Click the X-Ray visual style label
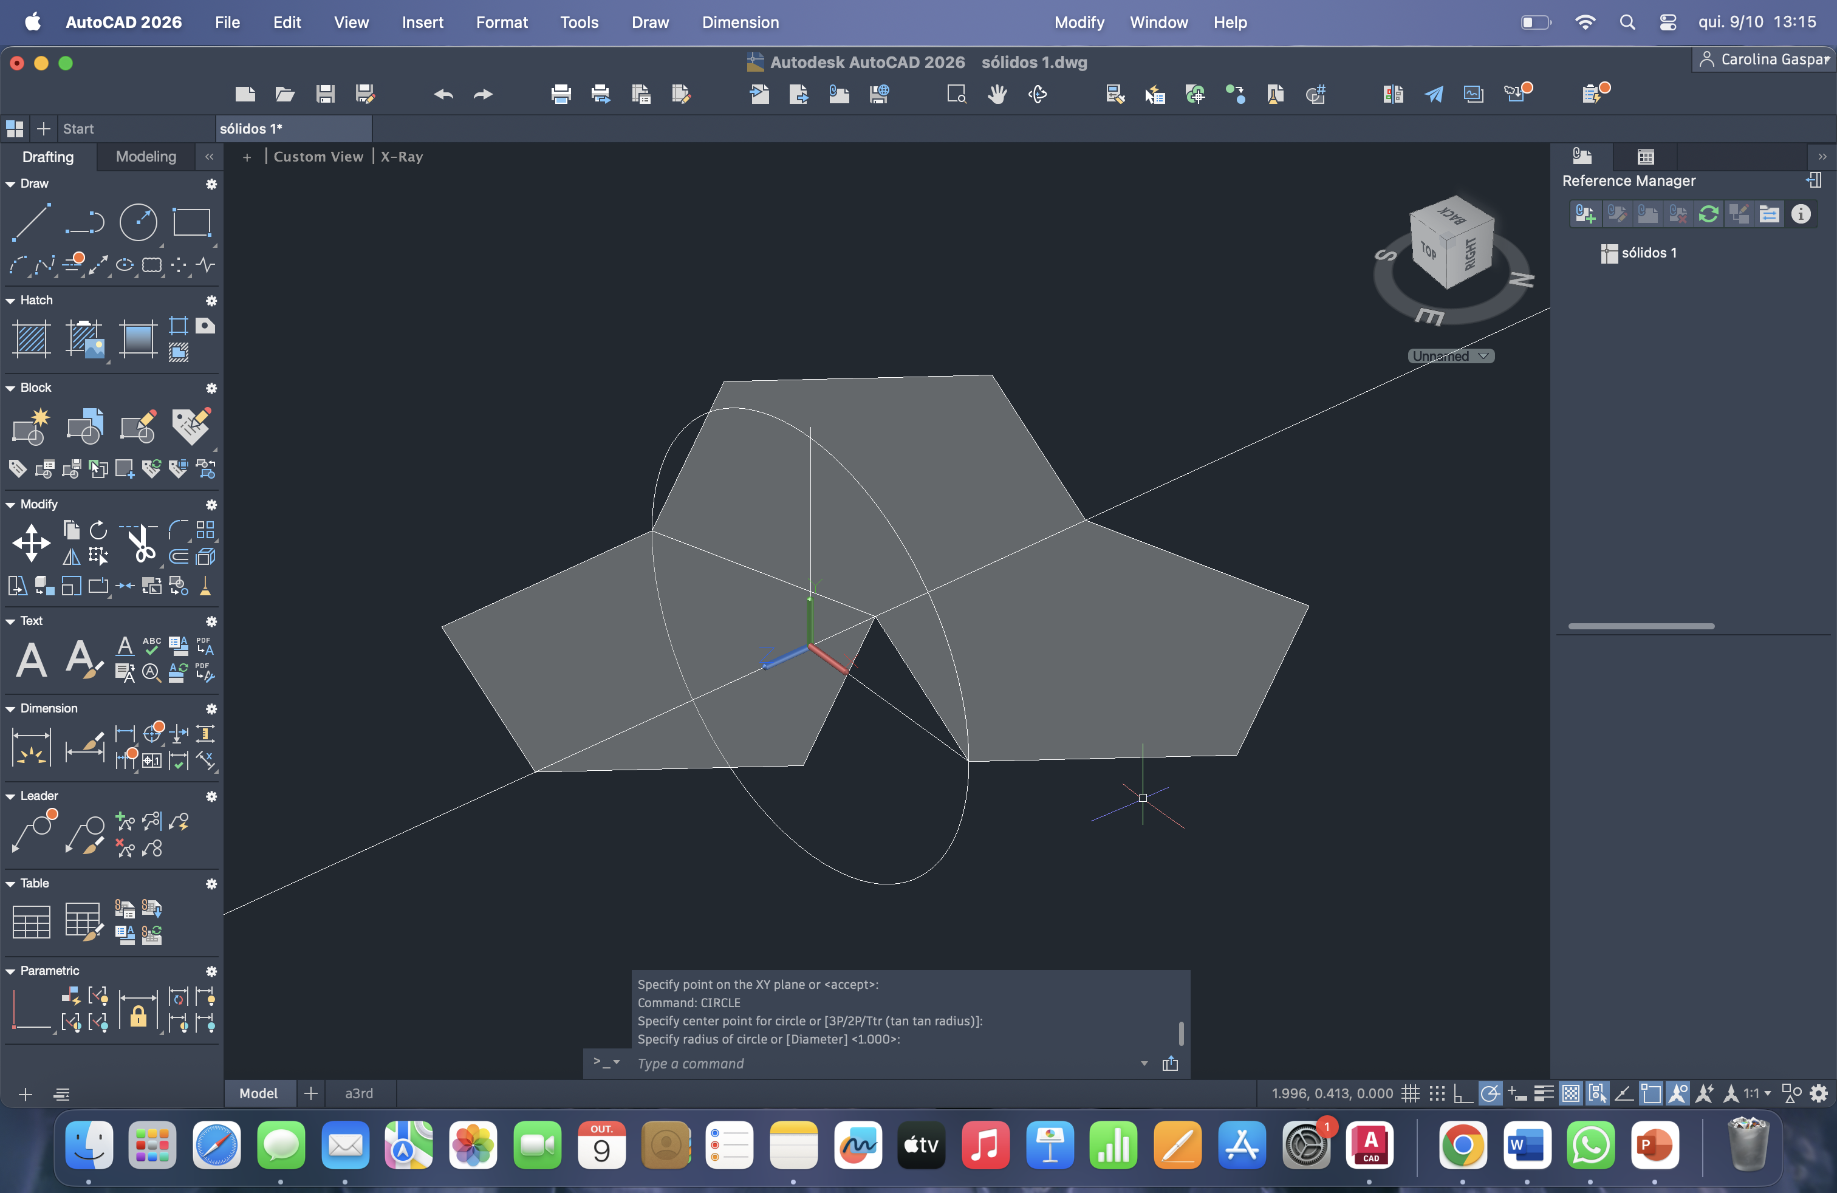The image size is (1837, 1193). [x=402, y=157]
